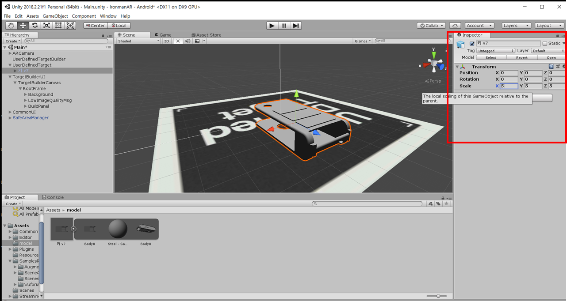Open the Account dropdown
Image resolution: width=567 pixels, height=301 pixels.
(x=479, y=26)
